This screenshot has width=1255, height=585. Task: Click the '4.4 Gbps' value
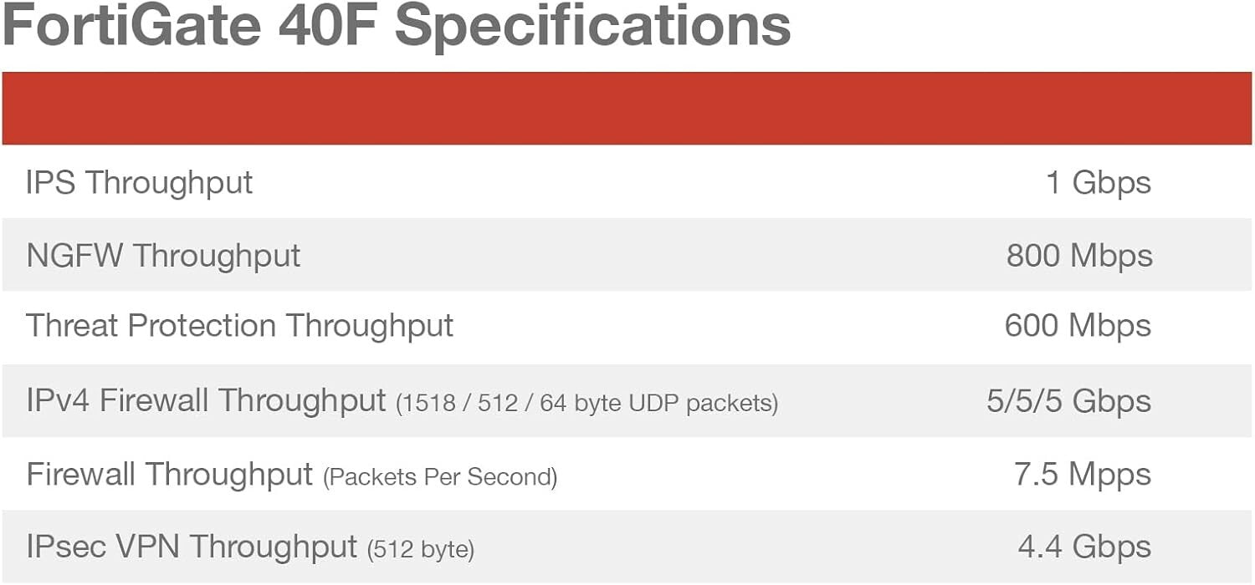(1084, 547)
